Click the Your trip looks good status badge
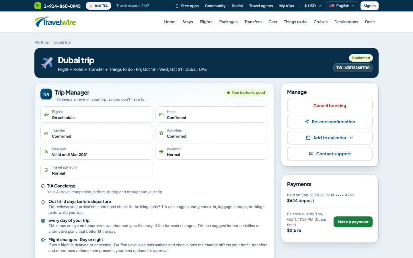Screen dimensions: 413x258 tap(246, 93)
